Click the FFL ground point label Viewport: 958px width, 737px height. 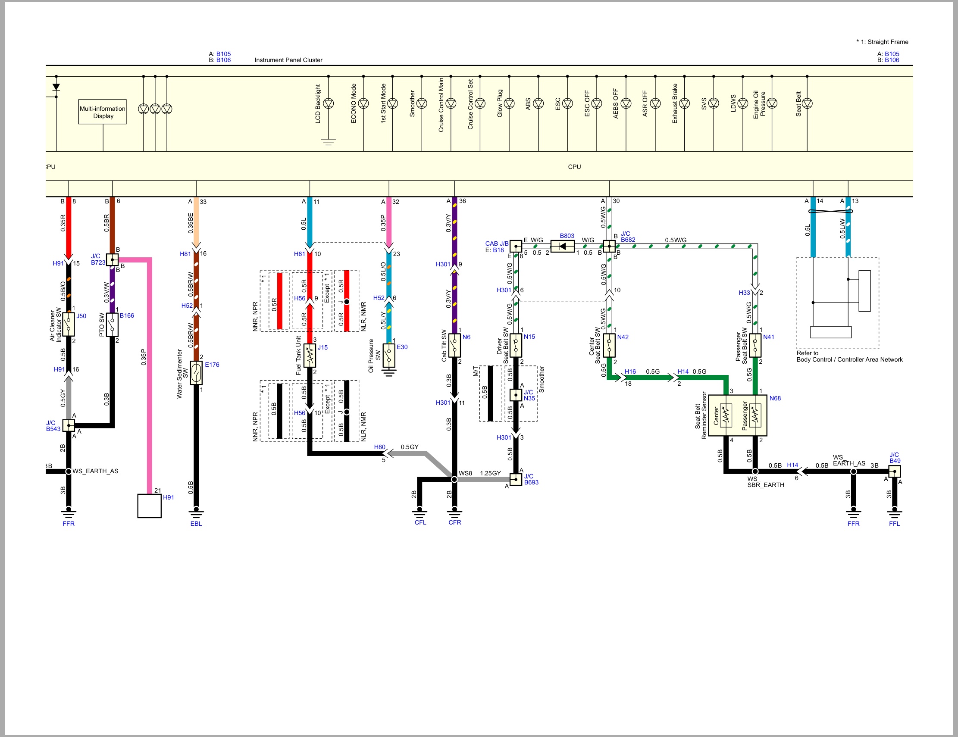point(894,524)
